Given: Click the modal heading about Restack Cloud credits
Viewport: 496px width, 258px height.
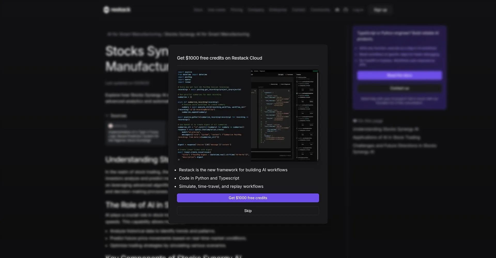Looking at the screenshot, I should [x=219, y=58].
